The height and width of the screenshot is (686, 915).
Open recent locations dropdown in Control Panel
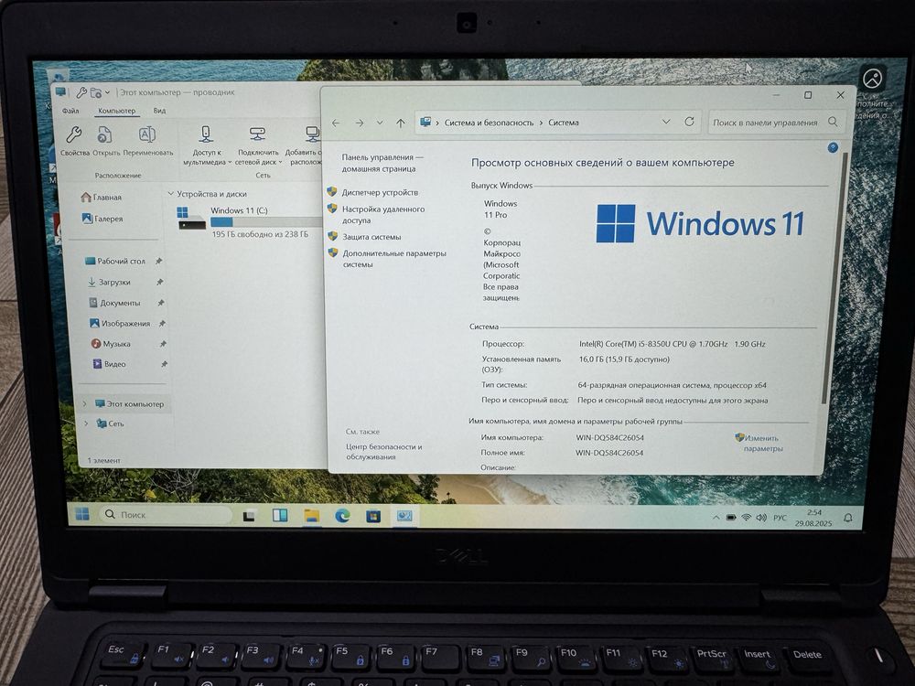[380, 123]
